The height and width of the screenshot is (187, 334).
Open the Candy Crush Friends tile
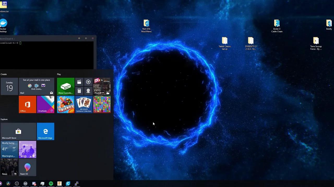[65, 104]
